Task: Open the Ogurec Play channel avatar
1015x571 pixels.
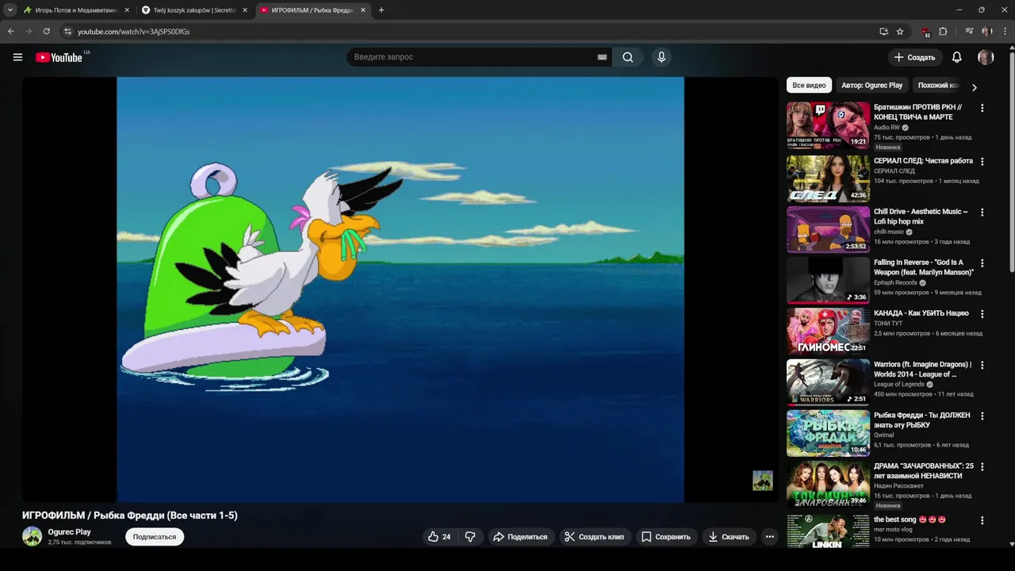Action: click(x=32, y=536)
